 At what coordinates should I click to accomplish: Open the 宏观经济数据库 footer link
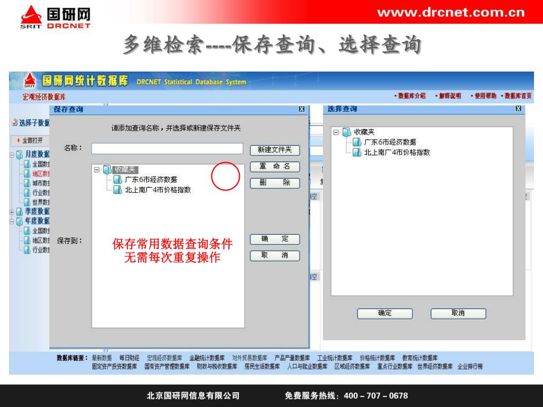[164, 358]
